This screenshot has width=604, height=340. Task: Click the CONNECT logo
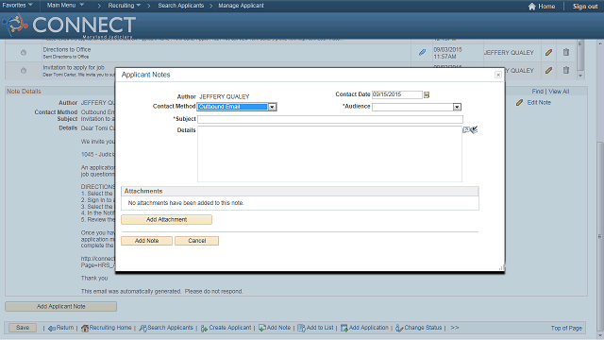(69, 25)
